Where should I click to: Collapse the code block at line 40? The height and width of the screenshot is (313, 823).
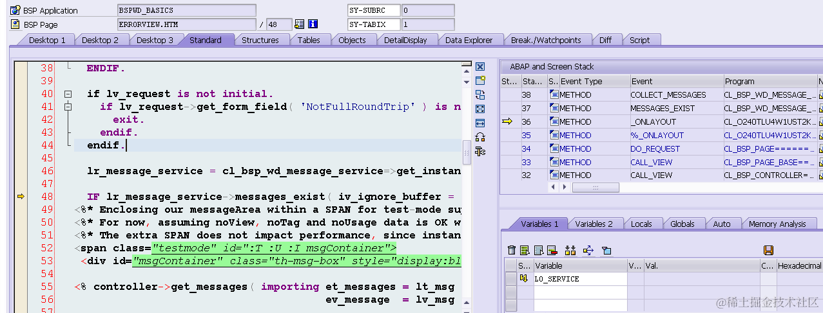pos(67,94)
